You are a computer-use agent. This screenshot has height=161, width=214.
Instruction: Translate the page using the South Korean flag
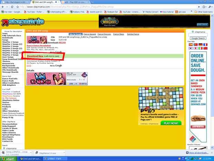tap(191, 48)
